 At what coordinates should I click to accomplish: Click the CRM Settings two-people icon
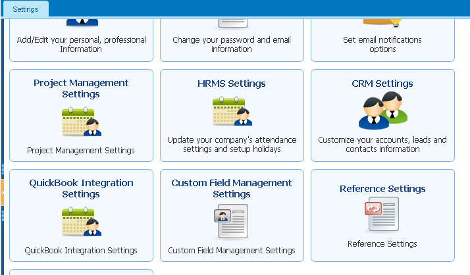382,111
